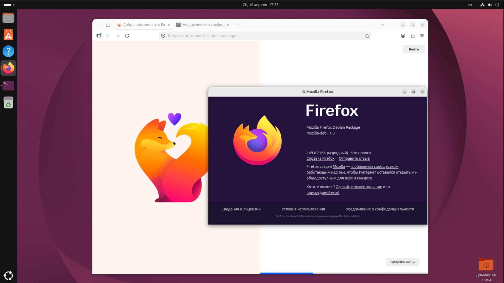504x283 pixels.
Task: Open the Trash from the dock
Action: (x=8, y=103)
